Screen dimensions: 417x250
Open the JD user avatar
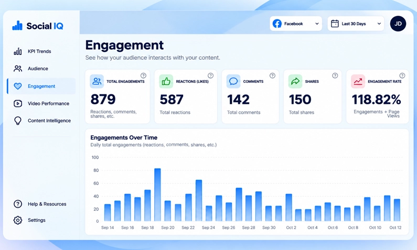point(398,24)
